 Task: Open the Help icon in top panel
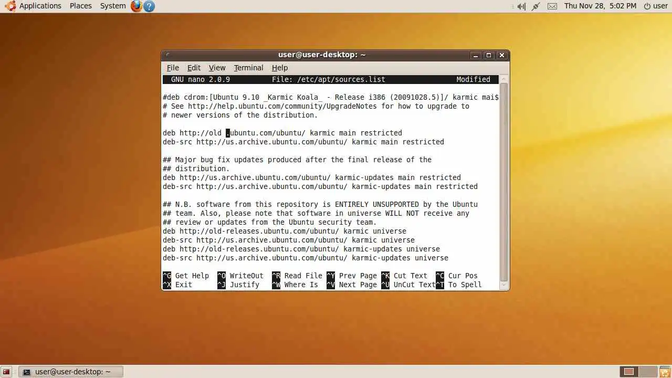click(149, 6)
